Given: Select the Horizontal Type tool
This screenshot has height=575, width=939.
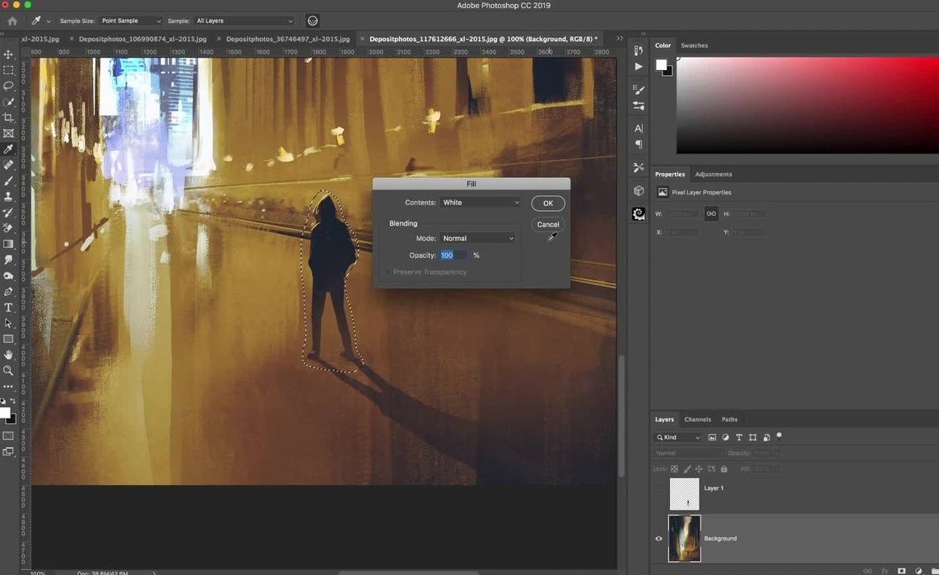Looking at the screenshot, I should tap(8, 307).
